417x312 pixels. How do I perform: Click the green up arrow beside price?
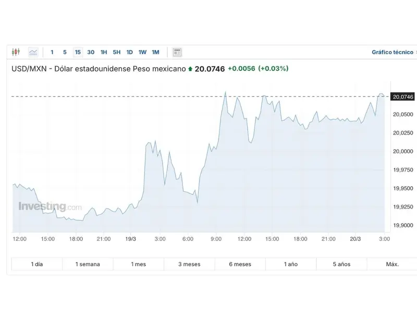pos(190,69)
